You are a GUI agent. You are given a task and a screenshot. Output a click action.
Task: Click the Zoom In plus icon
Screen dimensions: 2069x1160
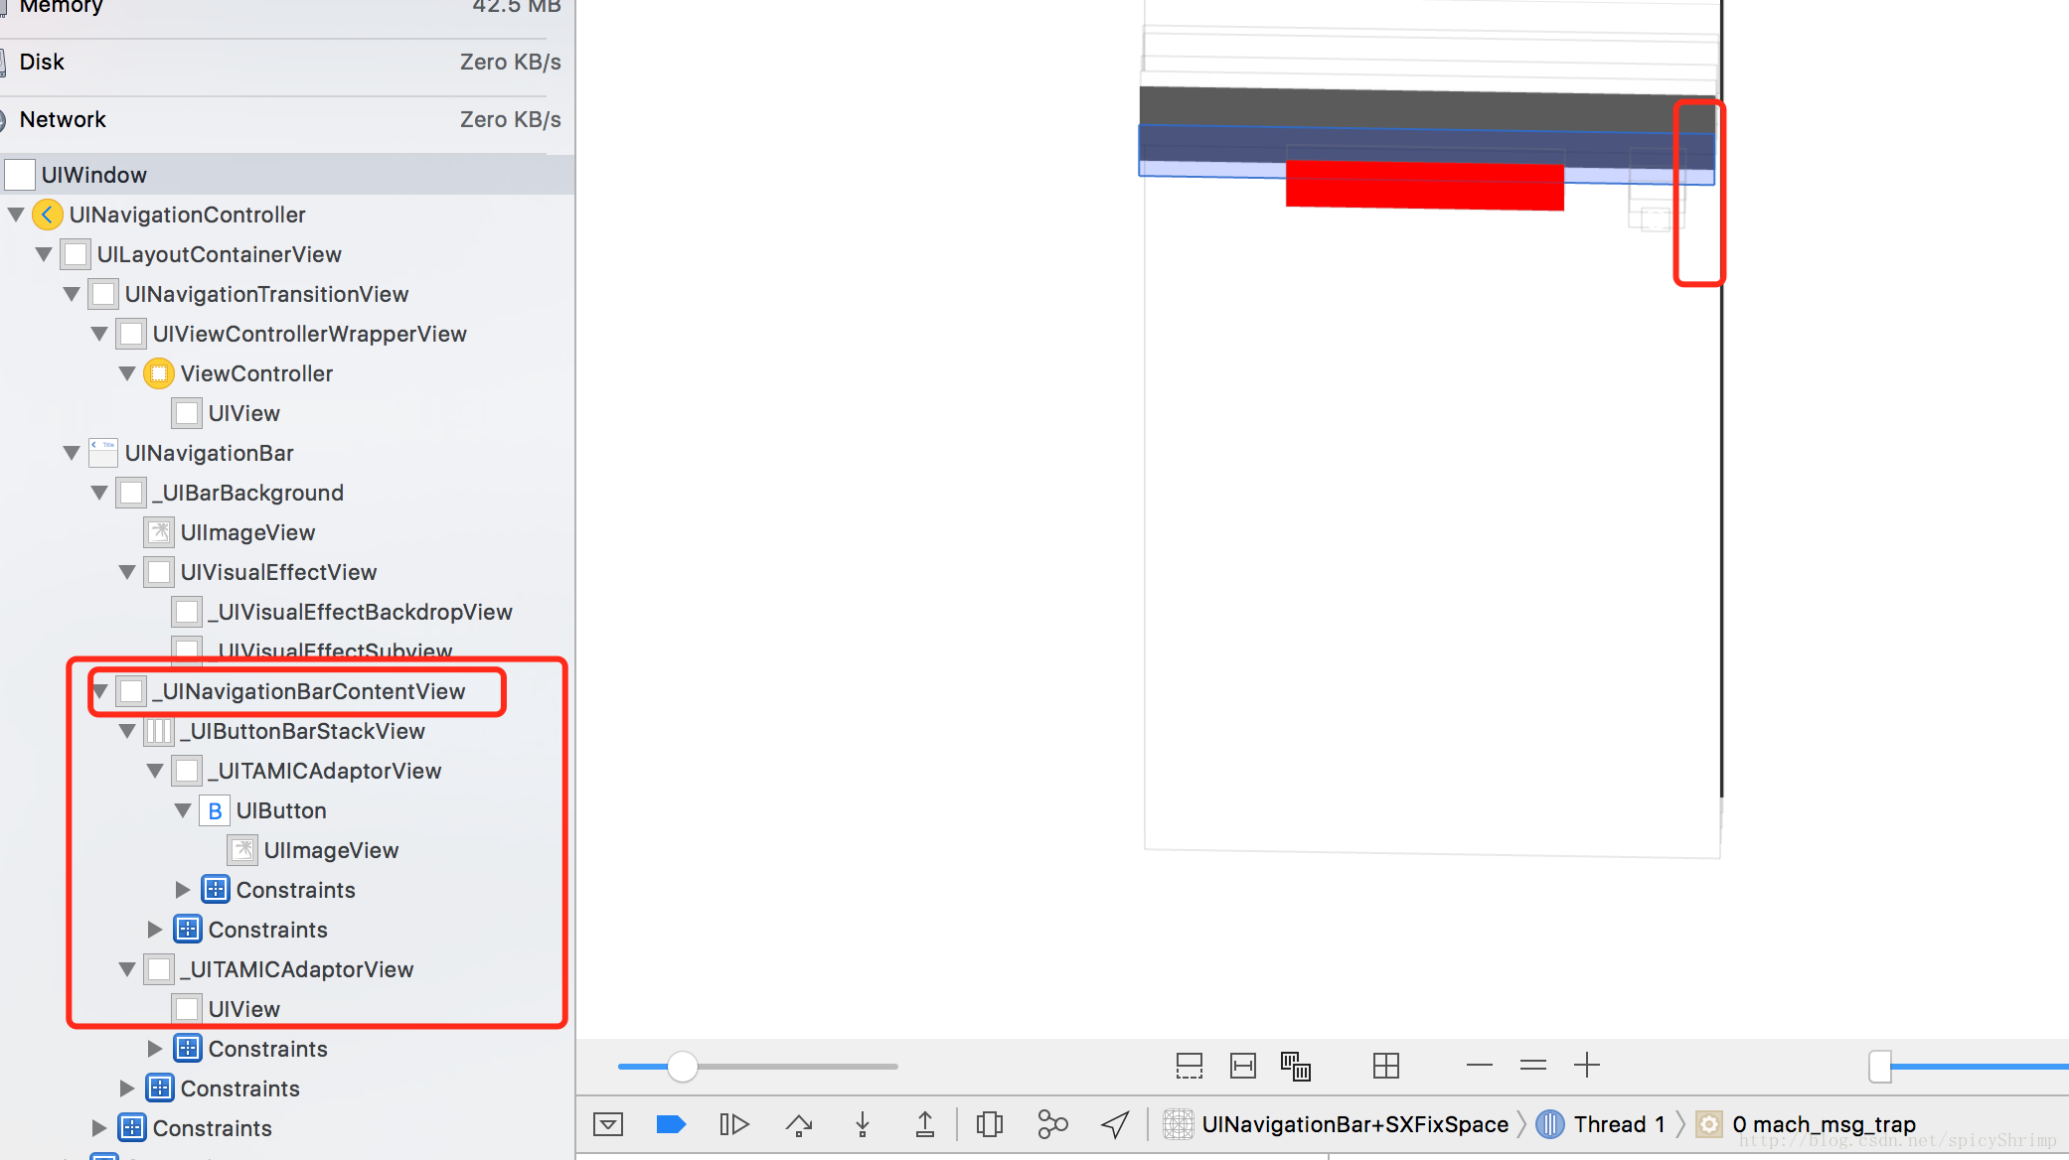1587,1066
